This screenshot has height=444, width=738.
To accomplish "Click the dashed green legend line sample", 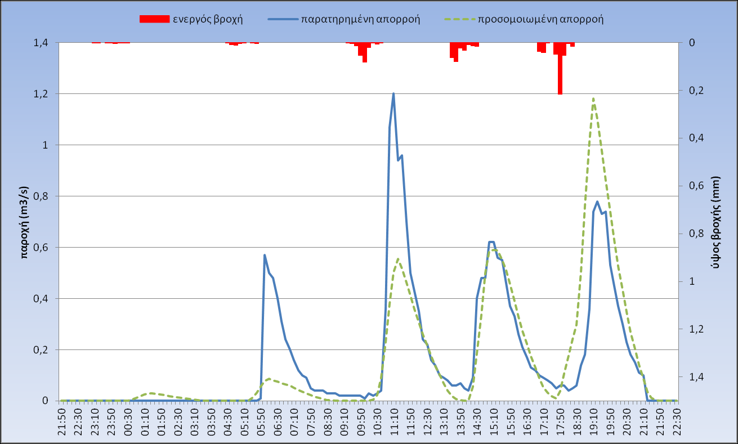I will click(459, 19).
